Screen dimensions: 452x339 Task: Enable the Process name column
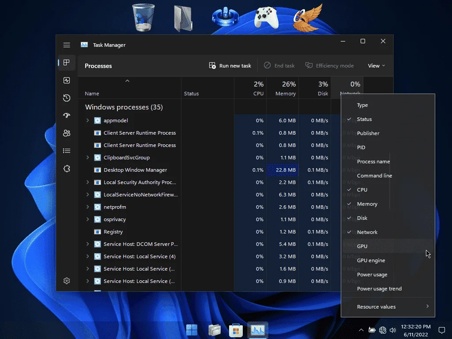388,162
